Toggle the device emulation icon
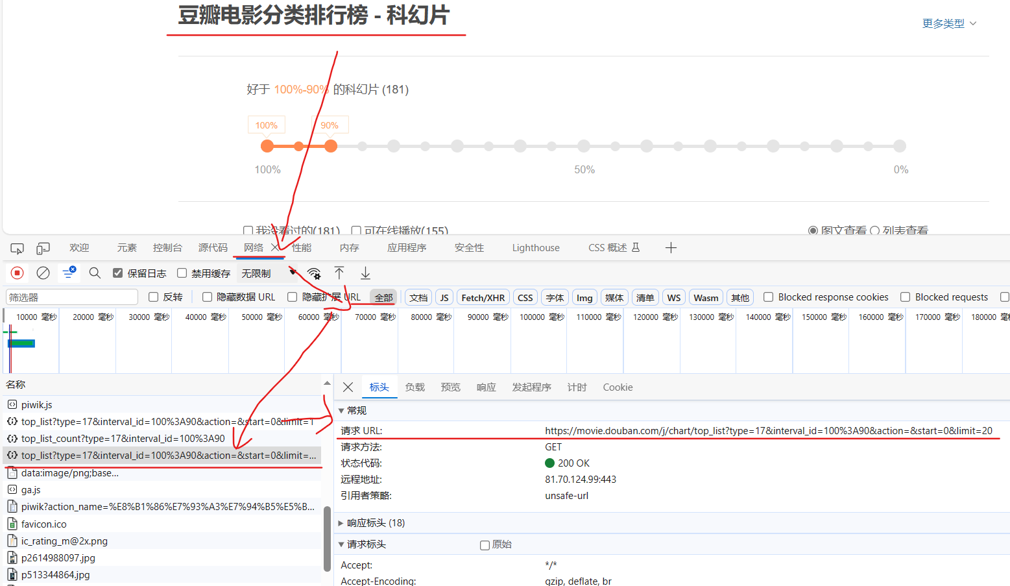This screenshot has width=1010, height=586. pyautogui.click(x=43, y=249)
